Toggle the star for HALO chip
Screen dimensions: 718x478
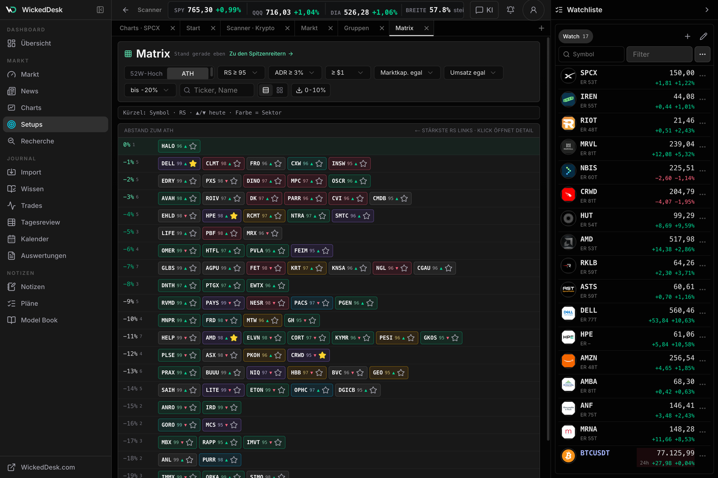[x=193, y=146]
